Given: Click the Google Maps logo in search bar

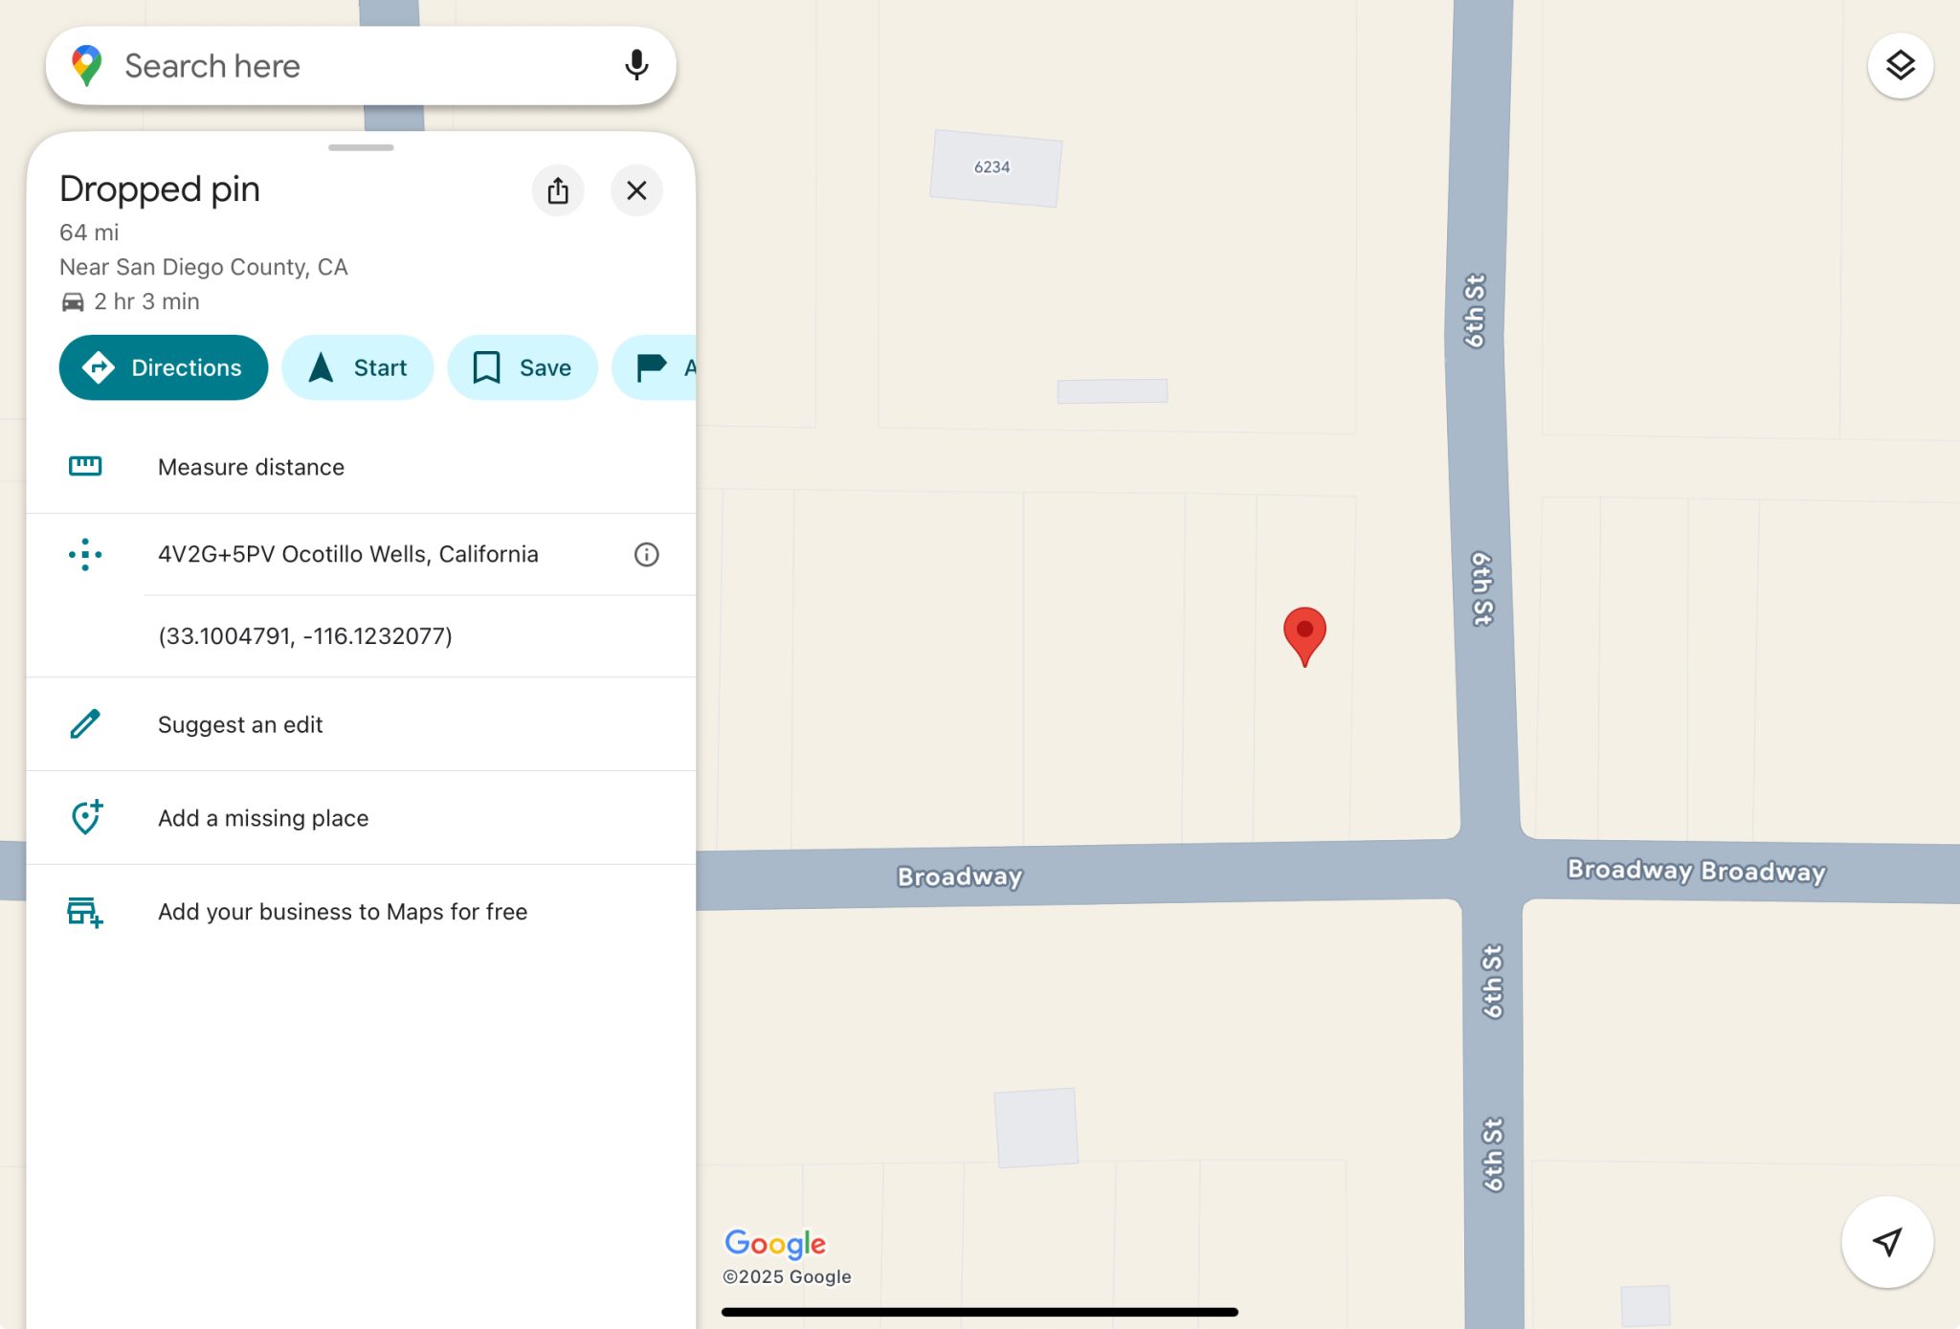Looking at the screenshot, I should pos(87,65).
